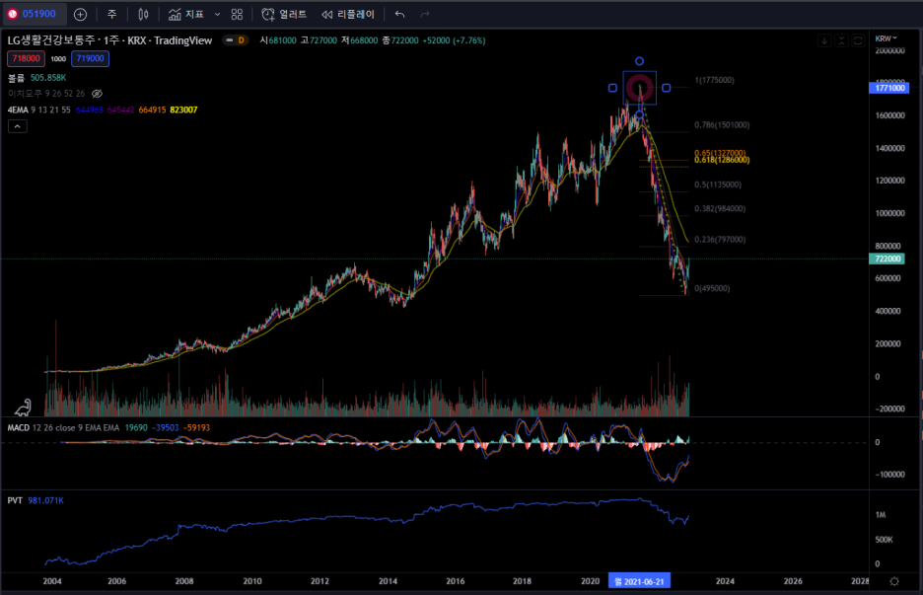This screenshot has width=923, height=595.
Task: Select the 볼륨 volume legend
Action: [x=16, y=78]
